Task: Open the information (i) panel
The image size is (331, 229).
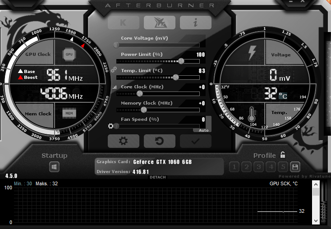Action: (x=196, y=23)
